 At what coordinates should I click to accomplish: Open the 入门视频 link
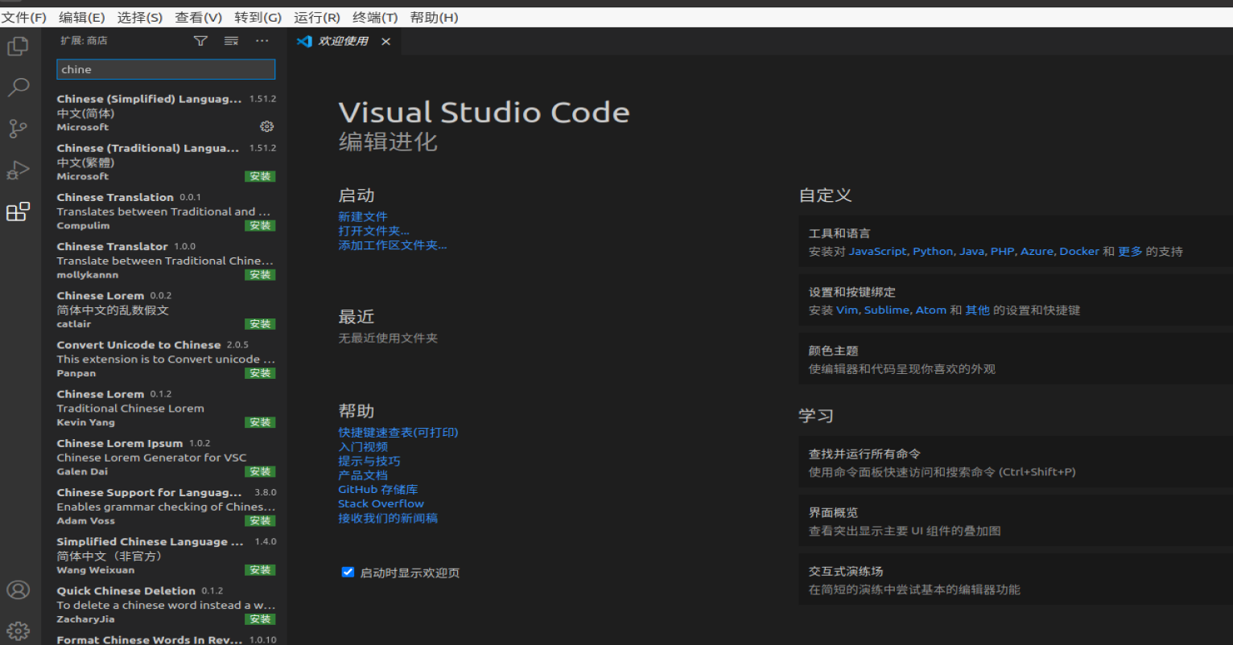pos(363,446)
